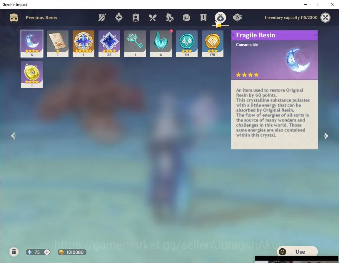339x263 pixels.
Task: Click the Primogem count 75
Action: 37,252
